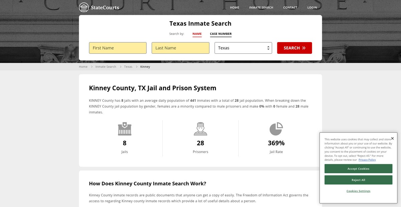This screenshot has width=401, height=207.
Task: Open the CONTACT menu item
Action: [x=290, y=7]
